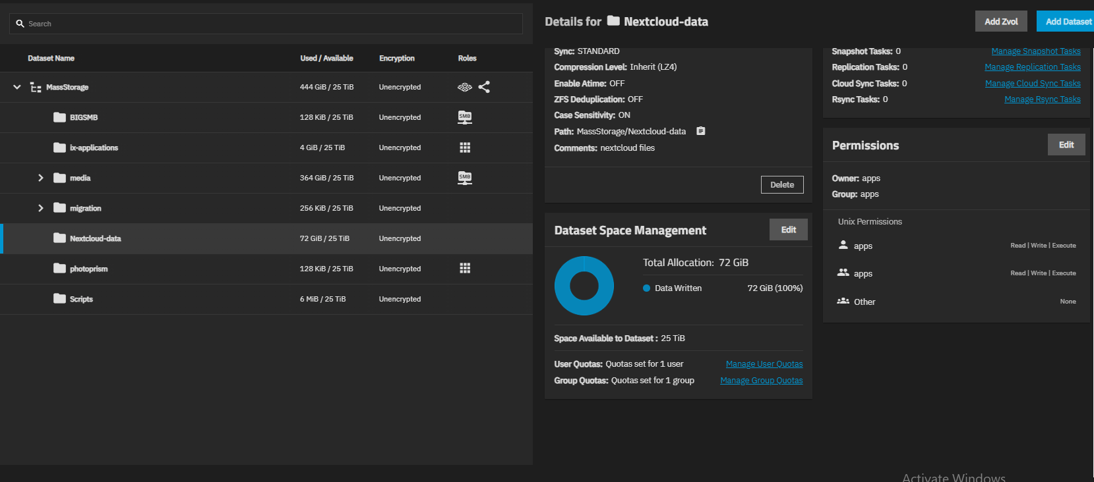The height and width of the screenshot is (482, 1094).
Task: Click the SMB share icon for BIGSMB
Action: (465, 117)
